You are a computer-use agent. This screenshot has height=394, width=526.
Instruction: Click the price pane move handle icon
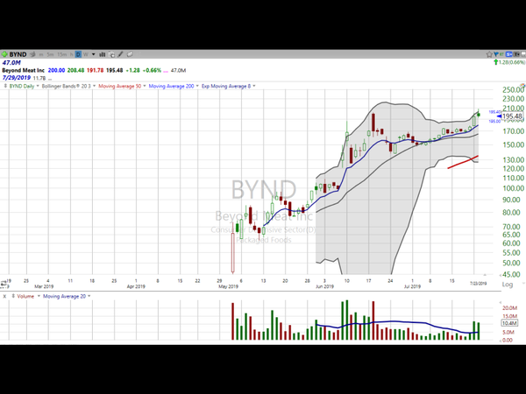coord(5,86)
